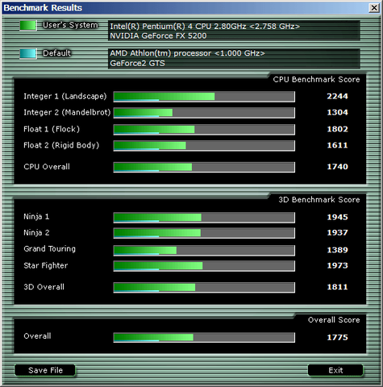Click the CPU Benchmark Score heading
Image resolution: width=383 pixels, height=387 pixels.
[x=316, y=80]
